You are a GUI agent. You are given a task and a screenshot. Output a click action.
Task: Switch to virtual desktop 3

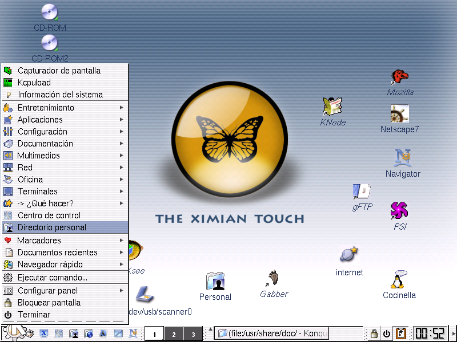[193, 334]
